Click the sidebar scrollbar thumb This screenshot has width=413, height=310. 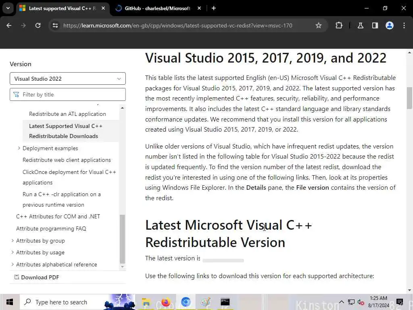coord(122,239)
